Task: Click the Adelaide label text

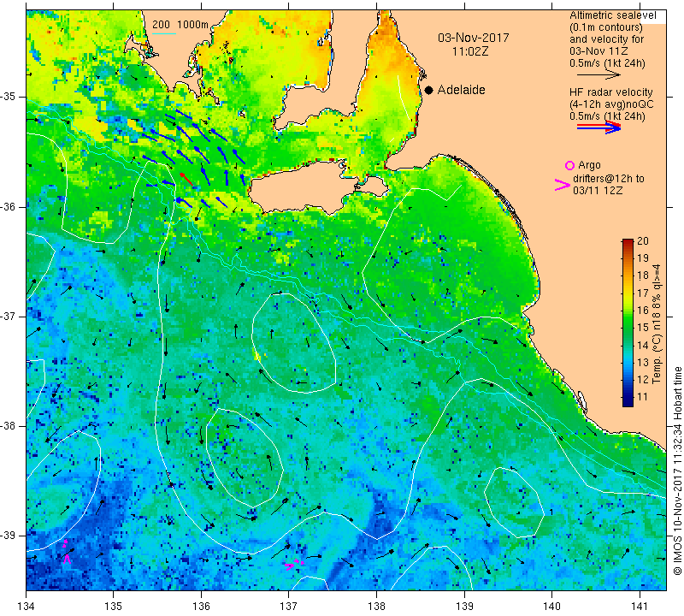Action: coord(461,90)
